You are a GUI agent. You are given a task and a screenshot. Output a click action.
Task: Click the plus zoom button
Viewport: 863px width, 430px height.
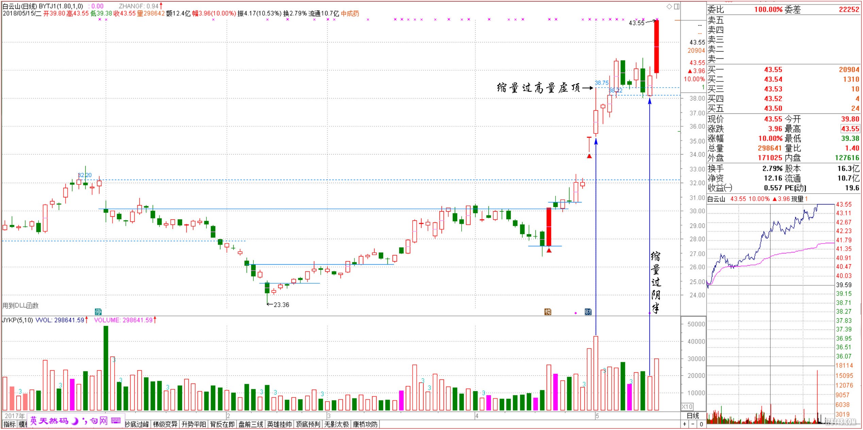[x=684, y=424]
